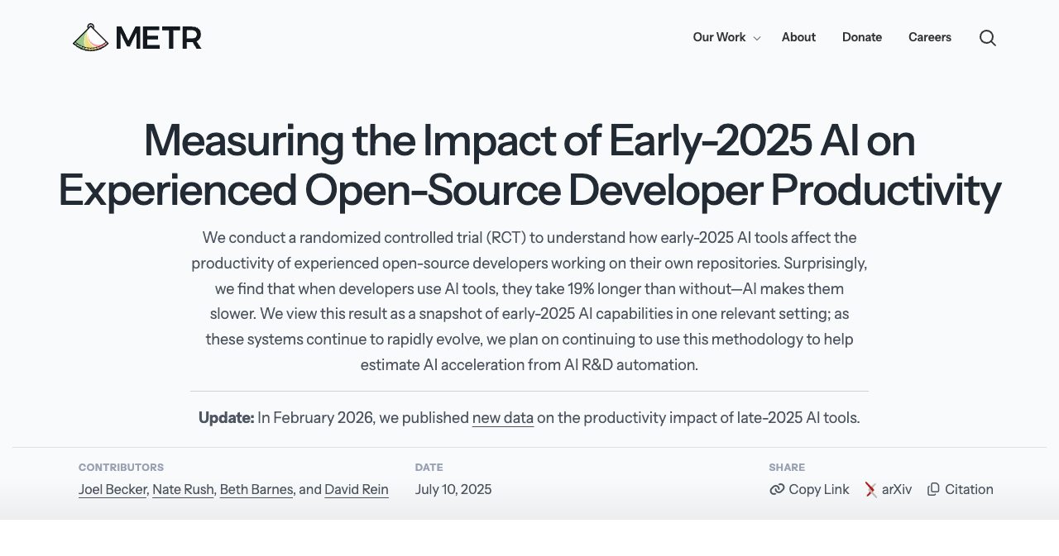Image resolution: width=1059 pixels, height=556 pixels.
Task: Open the Our Work menu
Action: pyautogui.click(x=719, y=37)
